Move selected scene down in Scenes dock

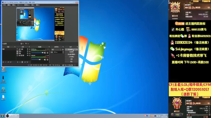pos(11,62)
